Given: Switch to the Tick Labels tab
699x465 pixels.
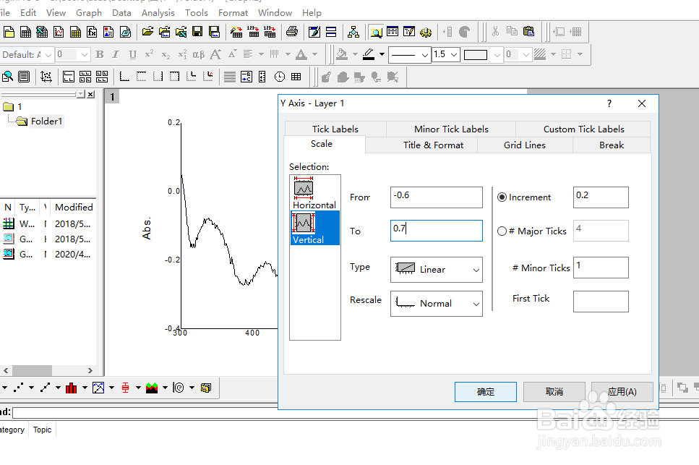Looking at the screenshot, I should (335, 129).
